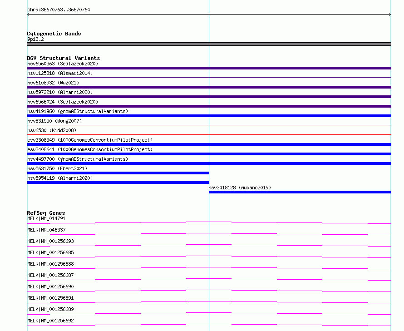Click the purple bar of nsv6566024
Screen dimensions: 404x331
209,106
